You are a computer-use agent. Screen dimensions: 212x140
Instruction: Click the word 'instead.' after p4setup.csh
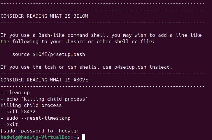(x=161, y=67)
